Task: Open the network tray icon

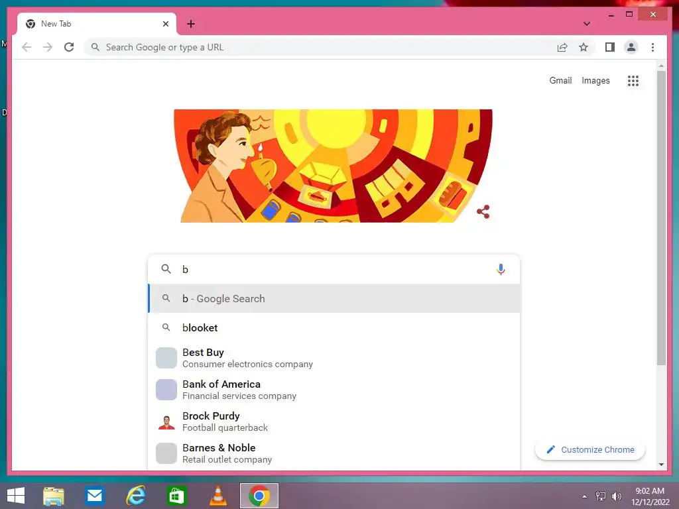Action: click(601, 496)
